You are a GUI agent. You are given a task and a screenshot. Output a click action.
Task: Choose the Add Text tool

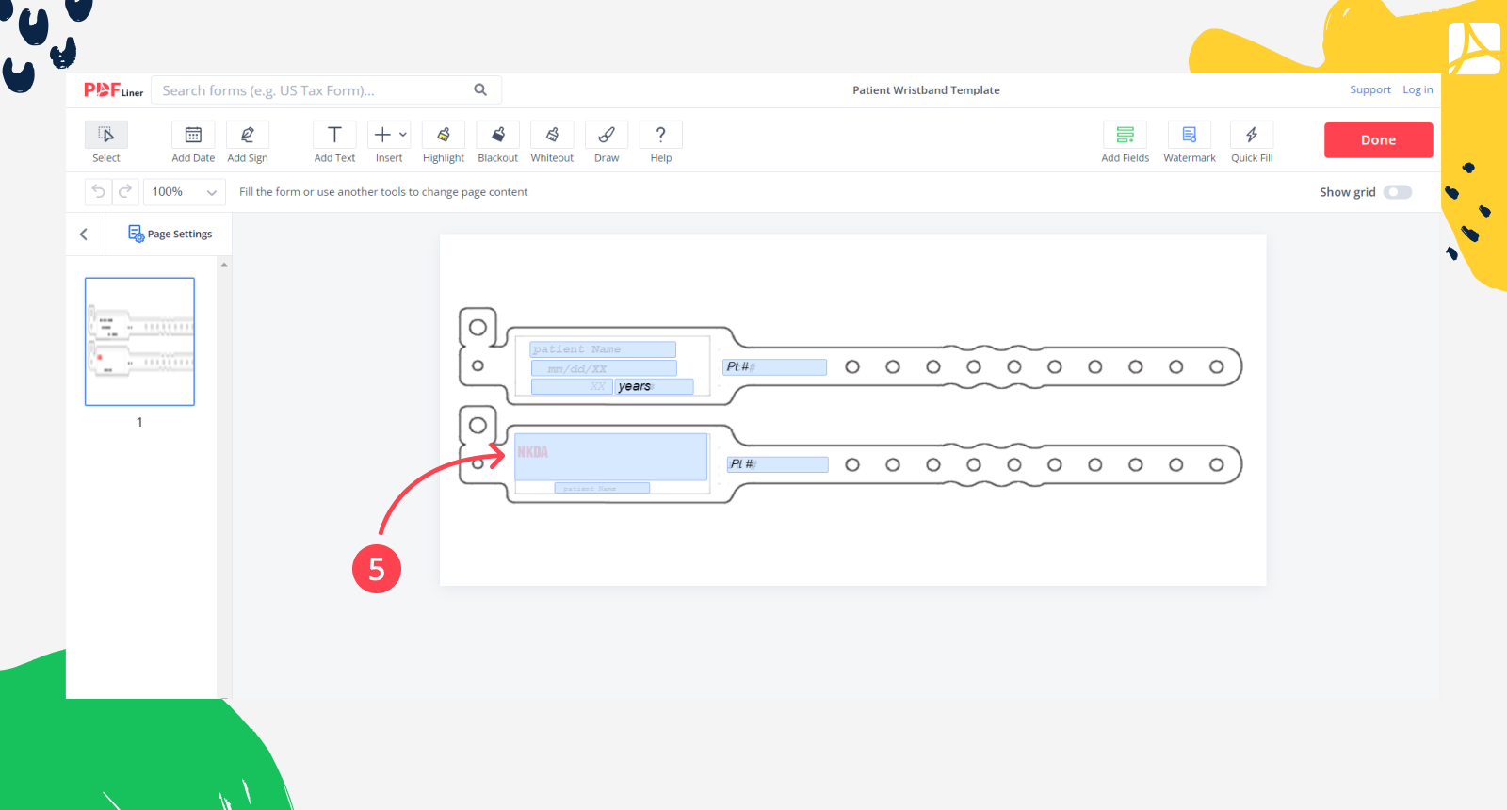point(334,136)
